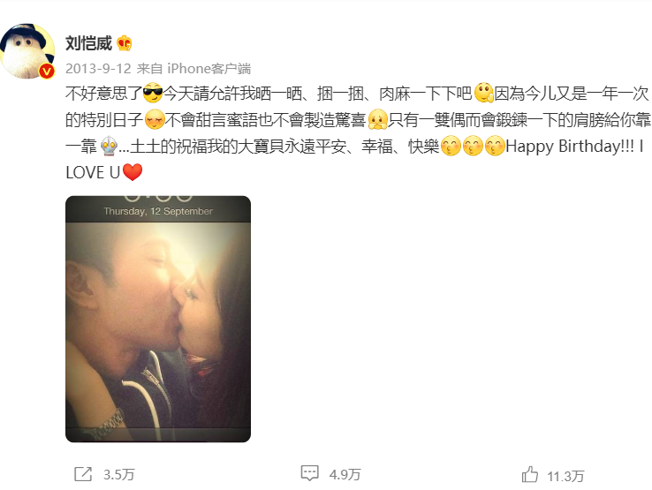This screenshot has height=490, width=652.
Task: Open the comments speech-bubble icon
Action: click(x=310, y=473)
